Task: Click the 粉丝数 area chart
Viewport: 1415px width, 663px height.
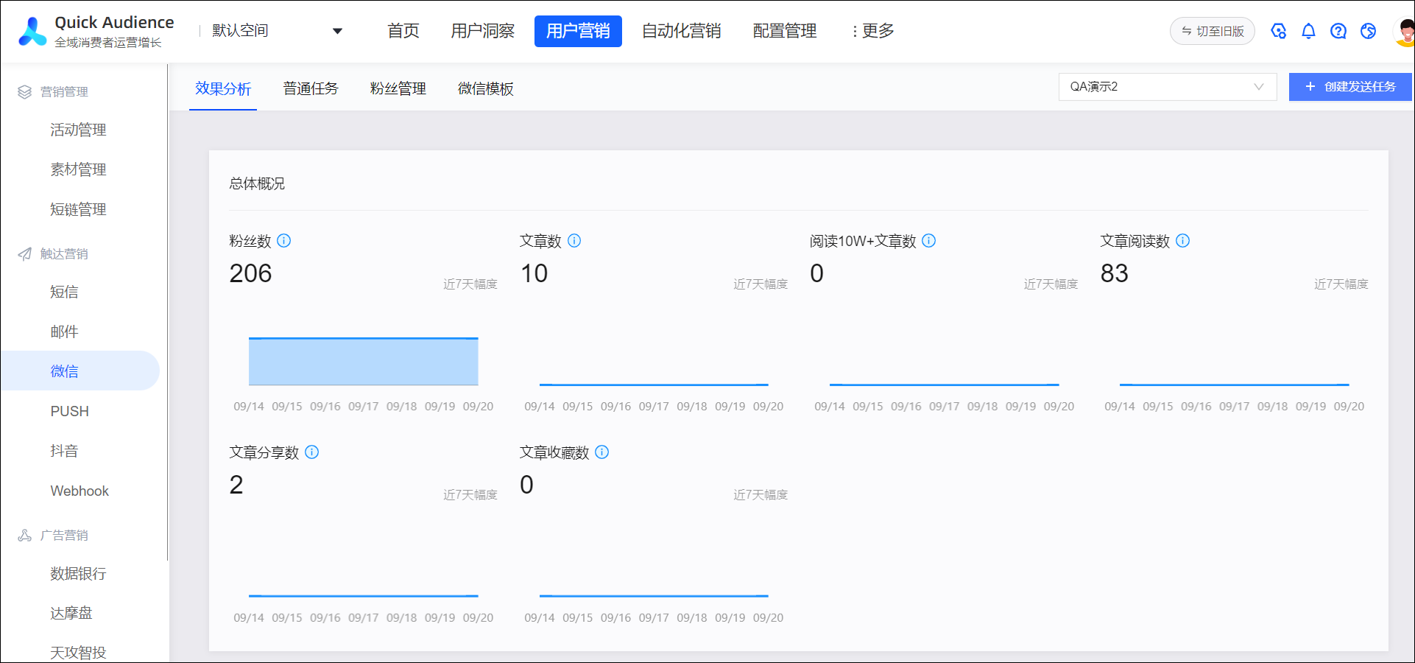Action: [364, 362]
